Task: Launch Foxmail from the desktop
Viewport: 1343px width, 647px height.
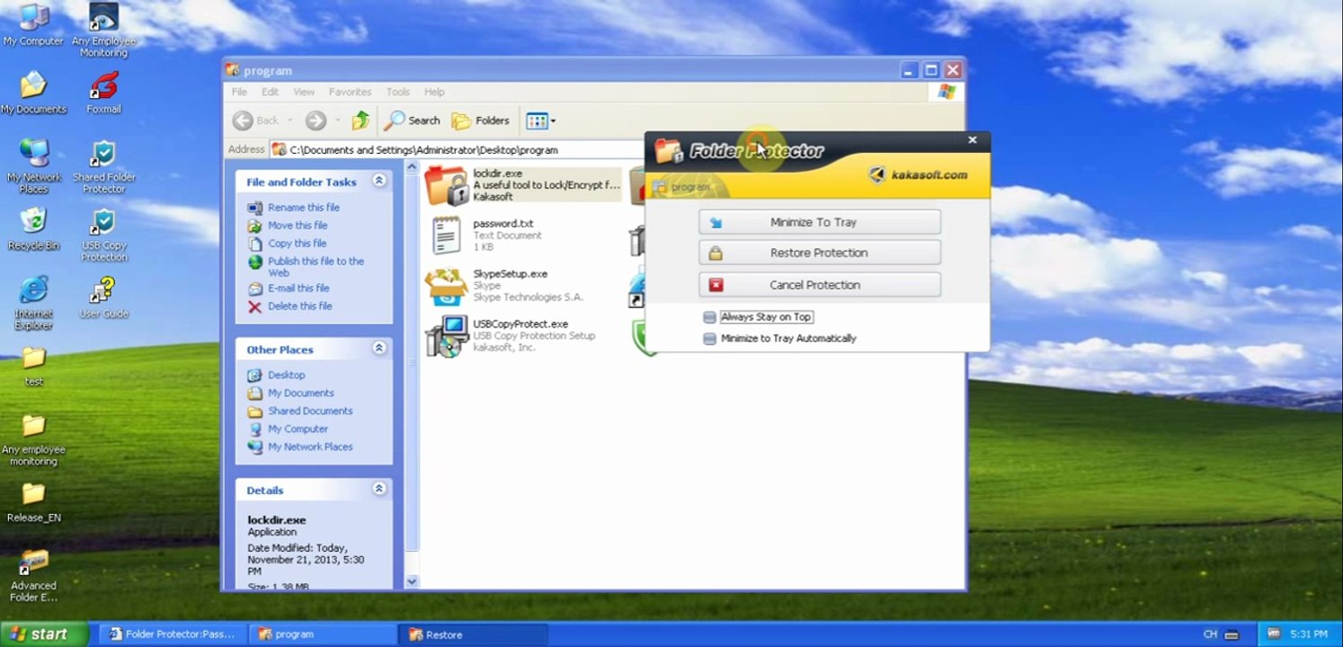Action: (103, 93)
